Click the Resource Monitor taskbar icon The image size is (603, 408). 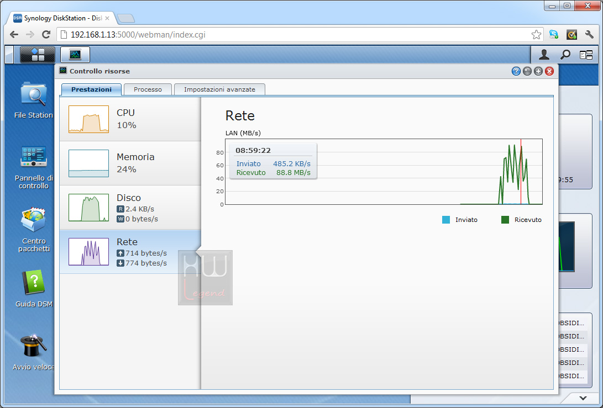75,54
